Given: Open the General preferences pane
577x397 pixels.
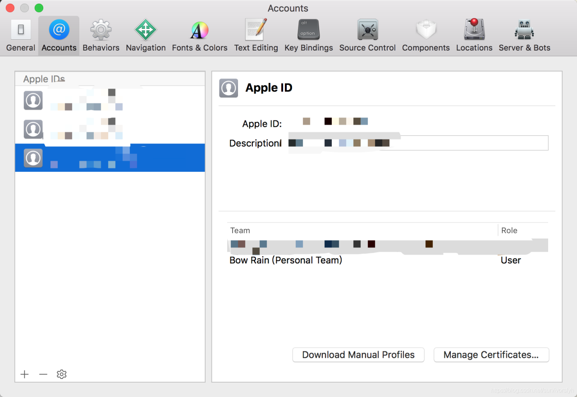Looking at the screenshot, I should coord(21,36).
